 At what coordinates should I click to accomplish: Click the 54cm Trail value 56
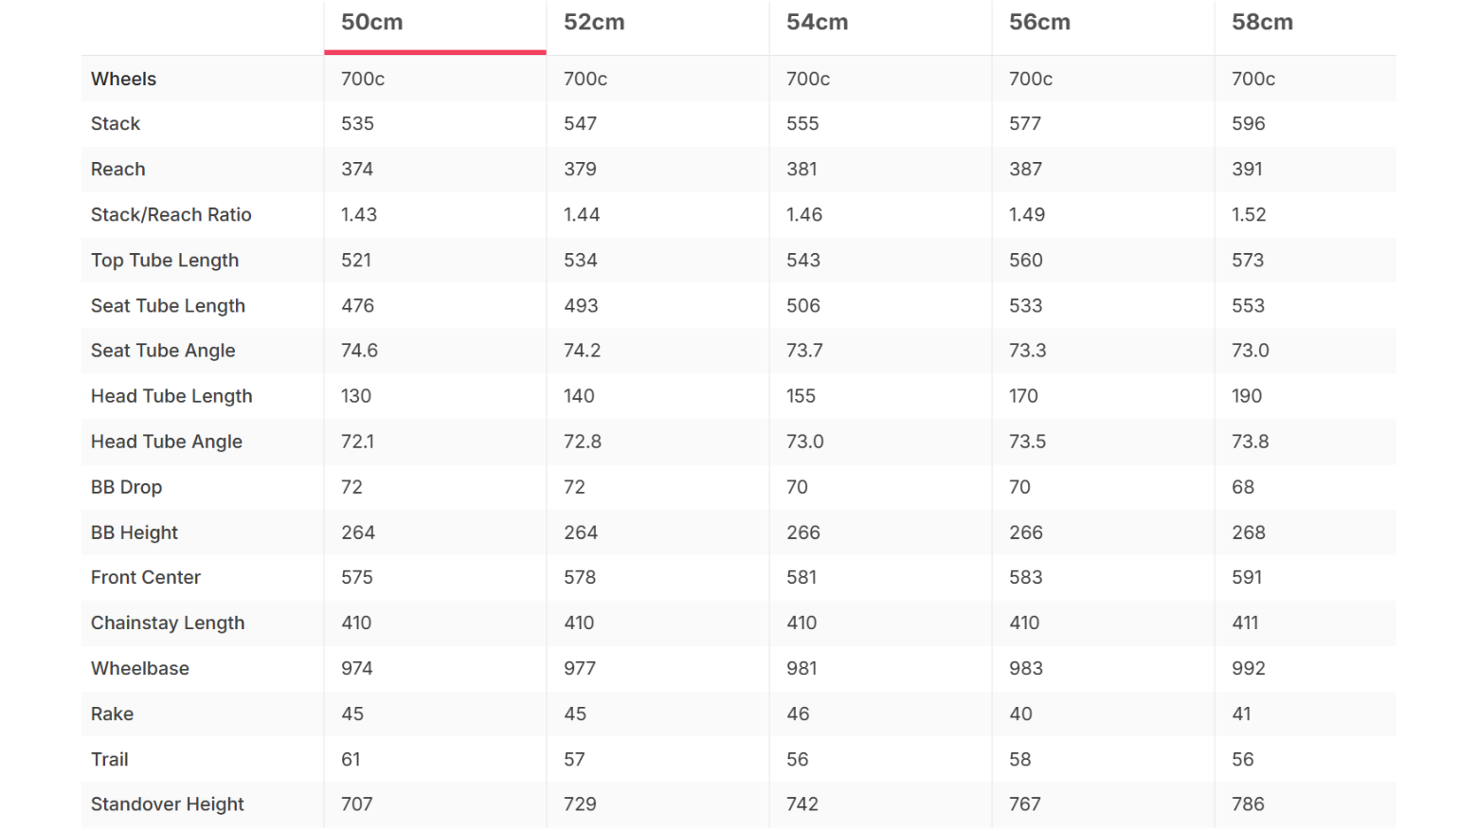click(798, 760)
